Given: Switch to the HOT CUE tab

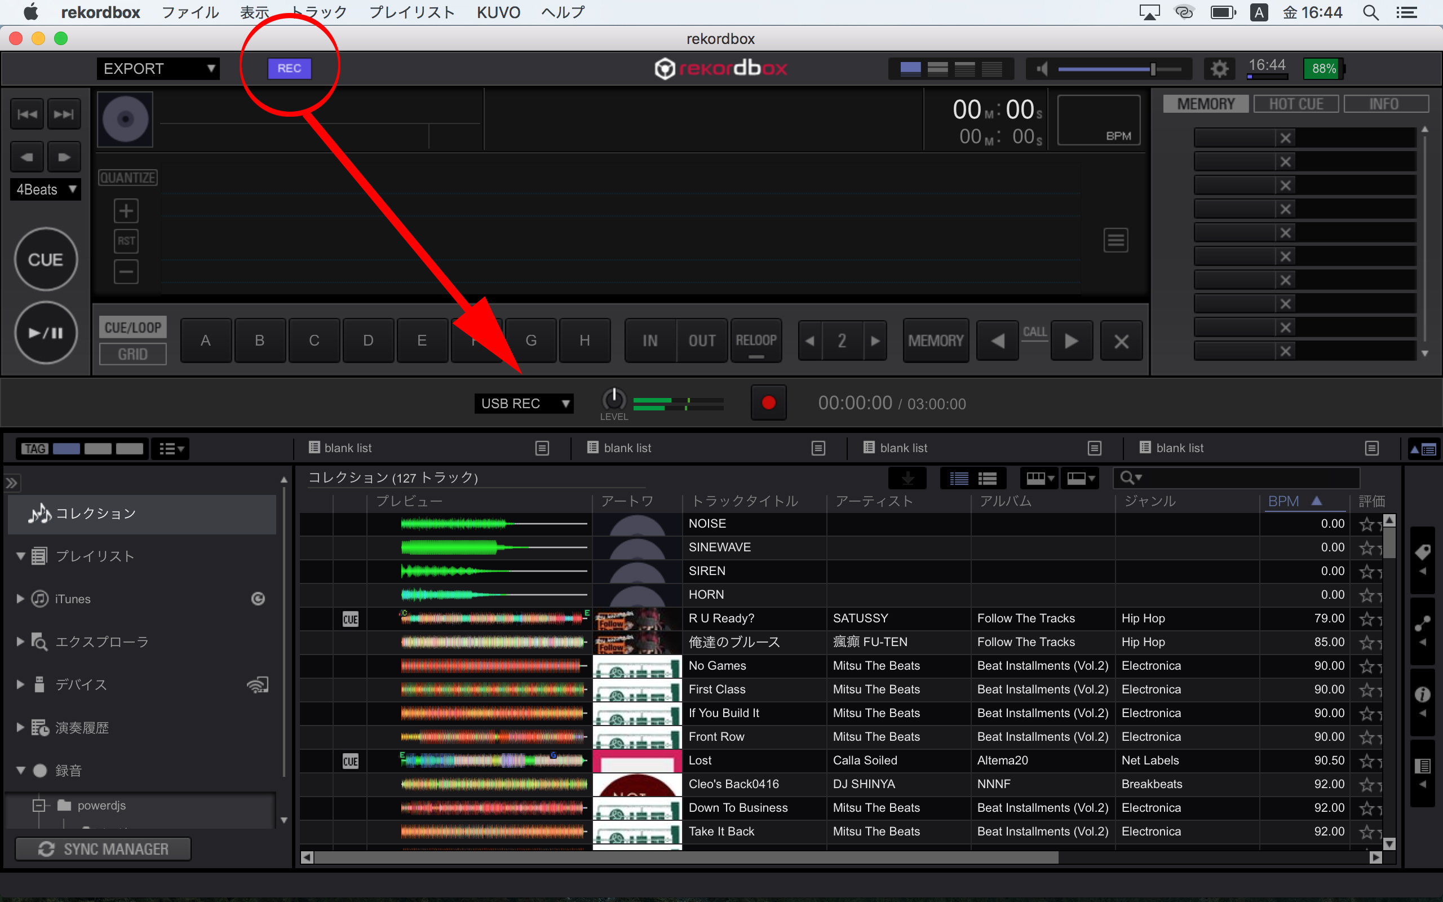Looking at the screenshot, I should [x=1296, y=104].
